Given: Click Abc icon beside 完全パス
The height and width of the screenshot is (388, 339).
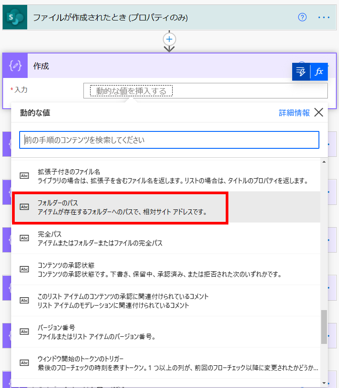Looking at the screenshot, I should 24,238.
